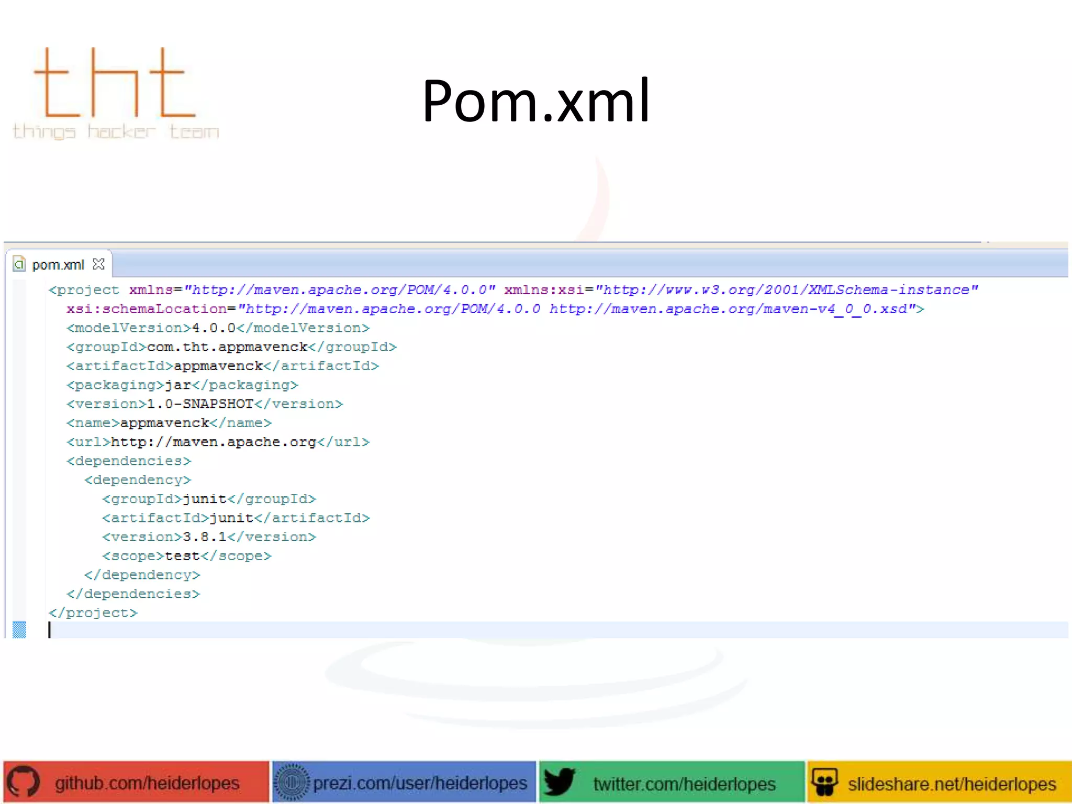
Task: Click the artifactId junit line
Action: [236, 518]
